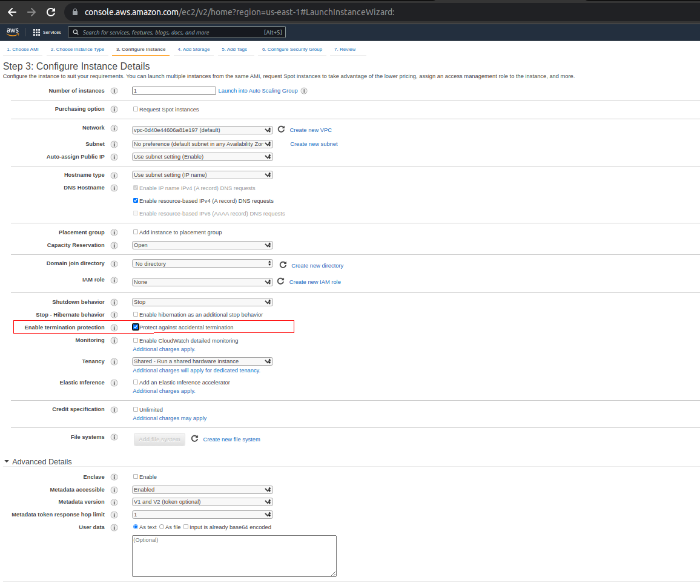
Task: Click the browser back arrow
Action: click(x=13, y=12)
